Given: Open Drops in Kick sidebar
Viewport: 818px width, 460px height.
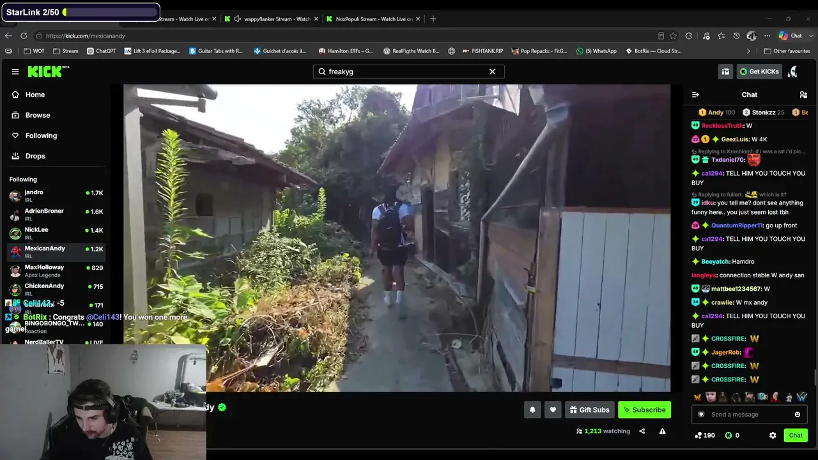Looking at the screenshot, I should (x=35, y=156).
